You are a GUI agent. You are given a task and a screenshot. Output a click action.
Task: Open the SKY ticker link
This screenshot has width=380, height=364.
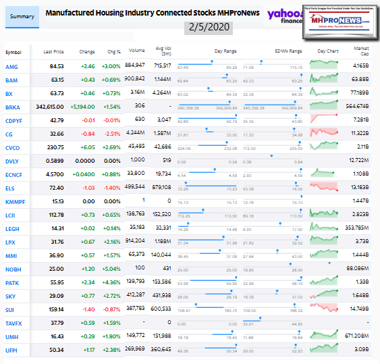[x=10, y=296]
